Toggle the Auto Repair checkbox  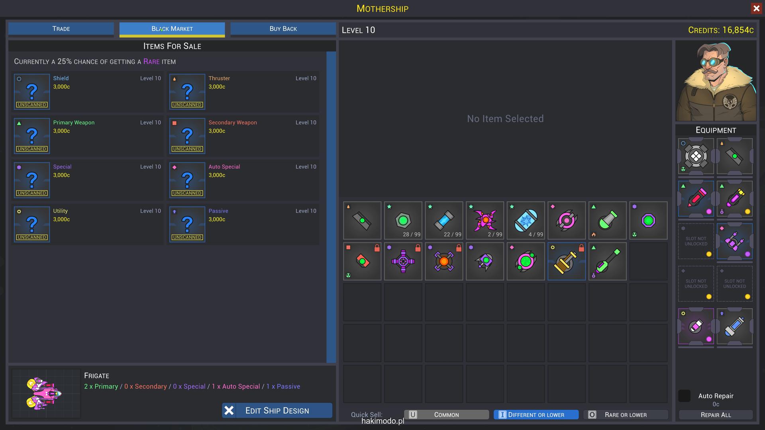[x=684, y=396]
